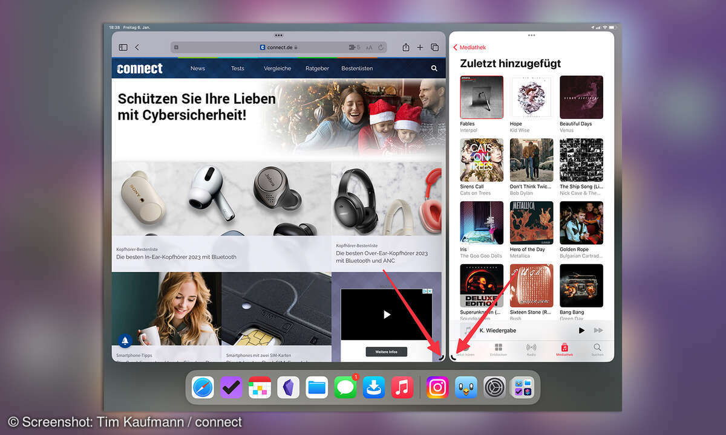This screenshot has width=726, height=435.
Task: Open a new Safari tab
Action: click(x=420, y=47)
